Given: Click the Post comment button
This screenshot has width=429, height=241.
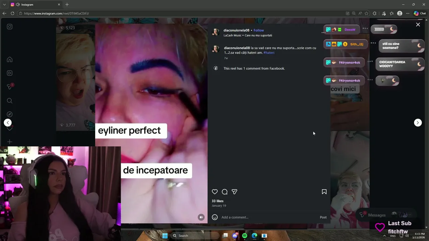Looking at the screenshot, I should tap(323, 217).
